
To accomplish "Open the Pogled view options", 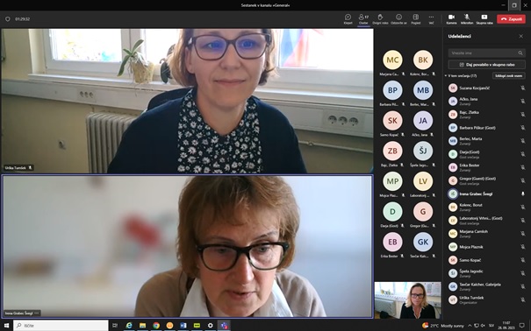I will tap(415, 19).
